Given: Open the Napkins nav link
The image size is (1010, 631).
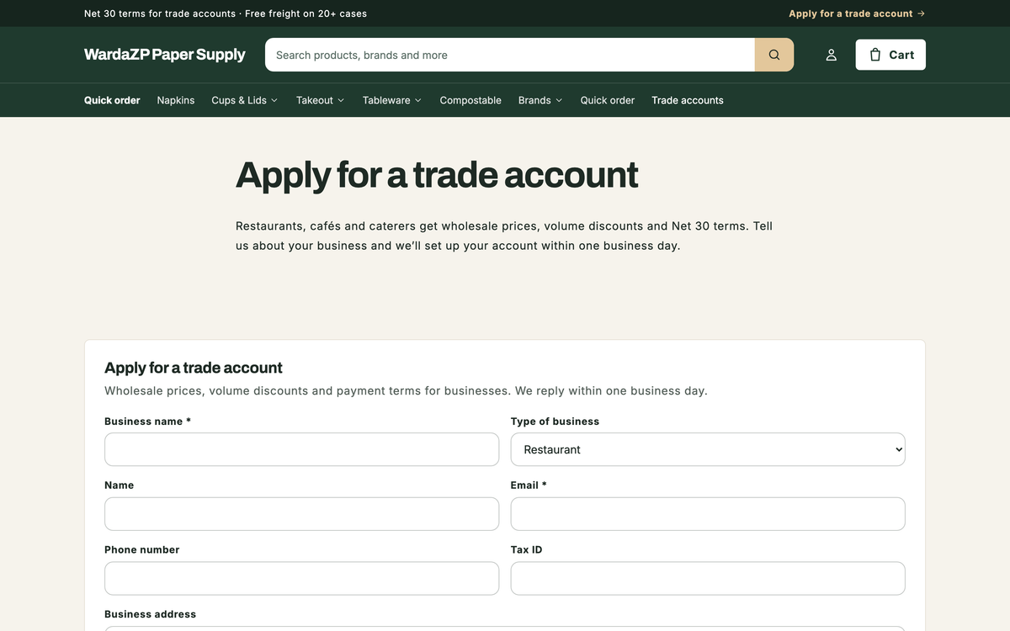Looking at the screenshot, I should click(176, 100).
